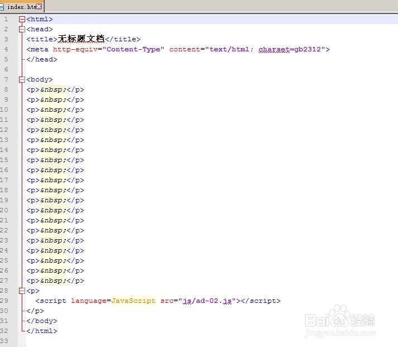The image size is (398, 347).
Task: Collapse the <p> fold on line 28
Action: [x=22, y=291]
